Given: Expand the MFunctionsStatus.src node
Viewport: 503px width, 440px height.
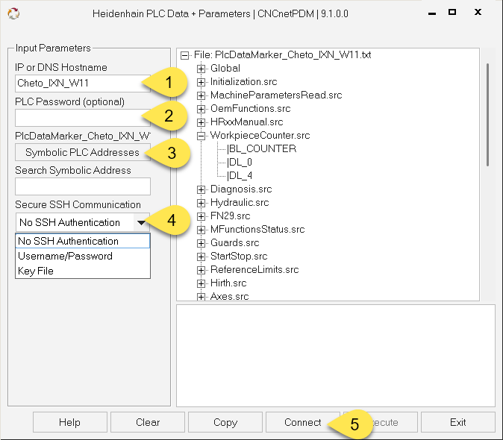Looking at the screenshot, I should [201, 230].
